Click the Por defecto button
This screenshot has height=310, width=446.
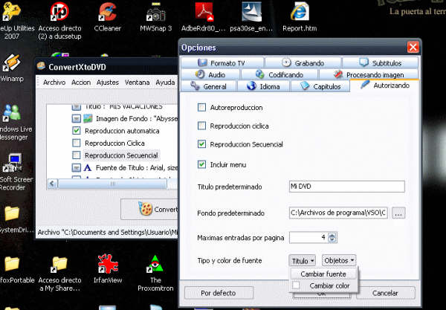(219, 293)
